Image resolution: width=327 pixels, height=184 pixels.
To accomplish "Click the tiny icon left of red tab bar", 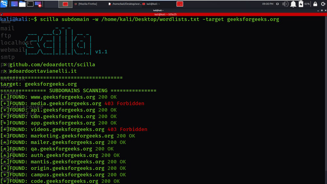I will (x=2, y=14).
